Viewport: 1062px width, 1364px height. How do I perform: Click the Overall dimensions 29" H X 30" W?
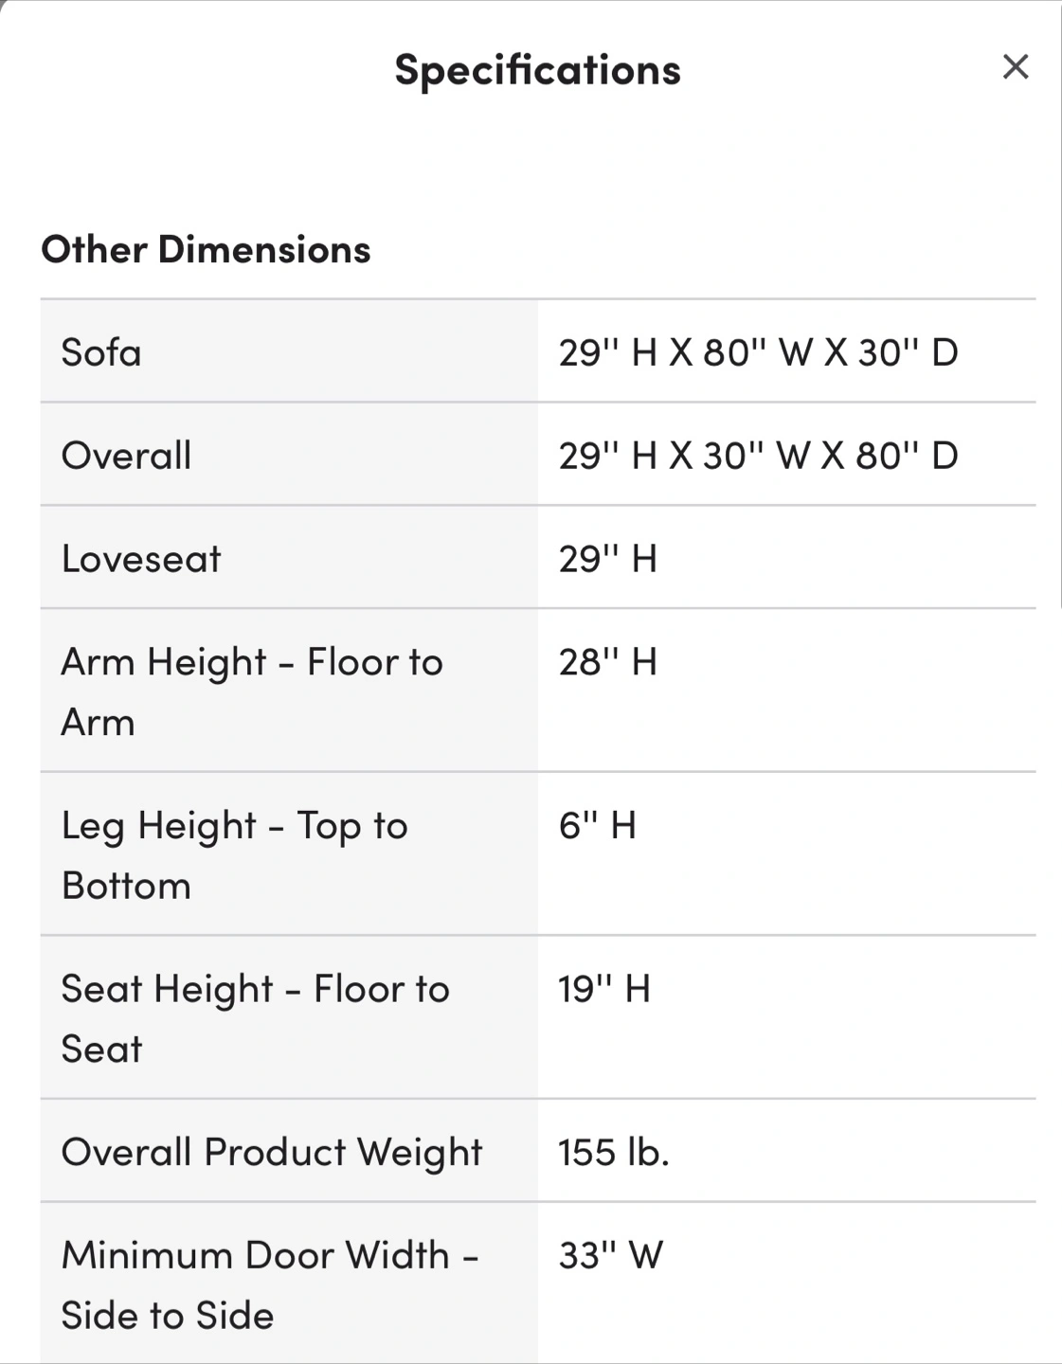pos(758,456)
